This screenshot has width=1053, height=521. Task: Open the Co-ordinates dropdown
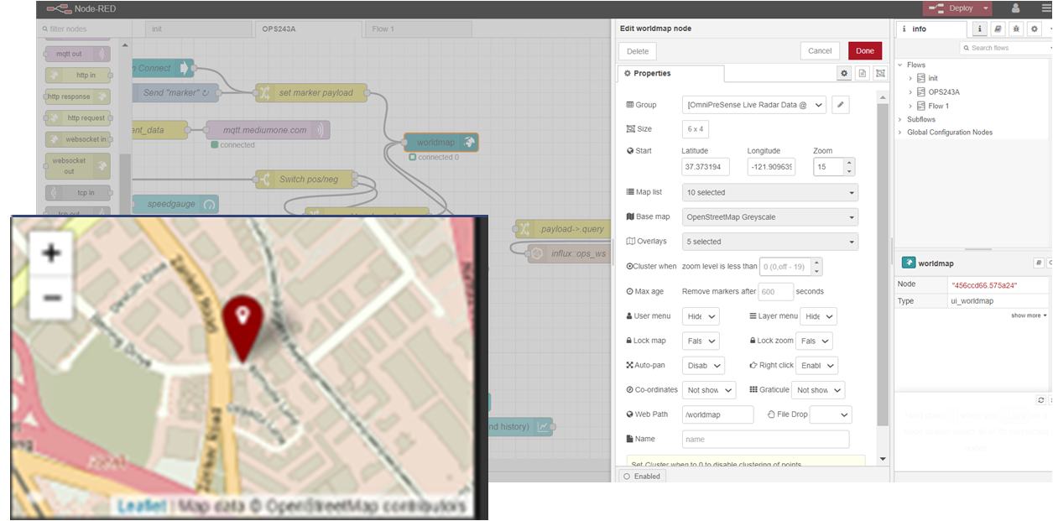709,390
